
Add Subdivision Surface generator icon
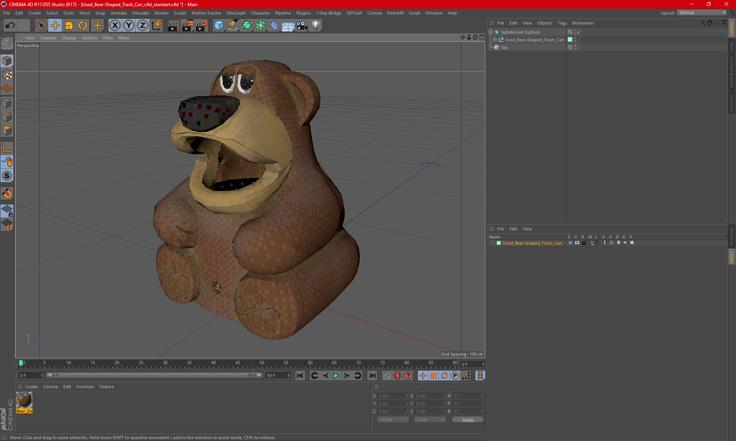tap(247, 26)
